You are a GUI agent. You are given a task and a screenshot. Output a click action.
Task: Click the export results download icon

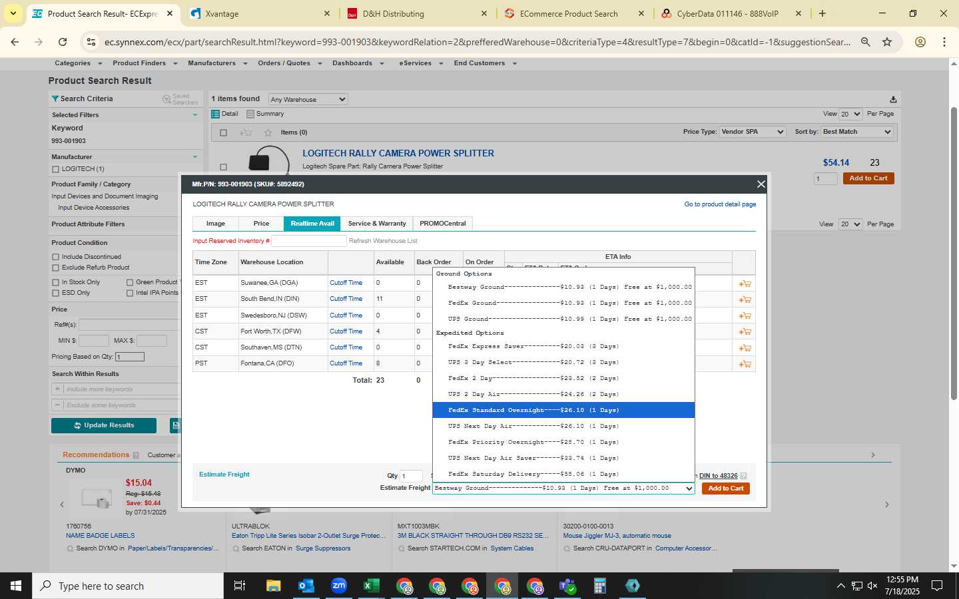[x=893, y=99]
